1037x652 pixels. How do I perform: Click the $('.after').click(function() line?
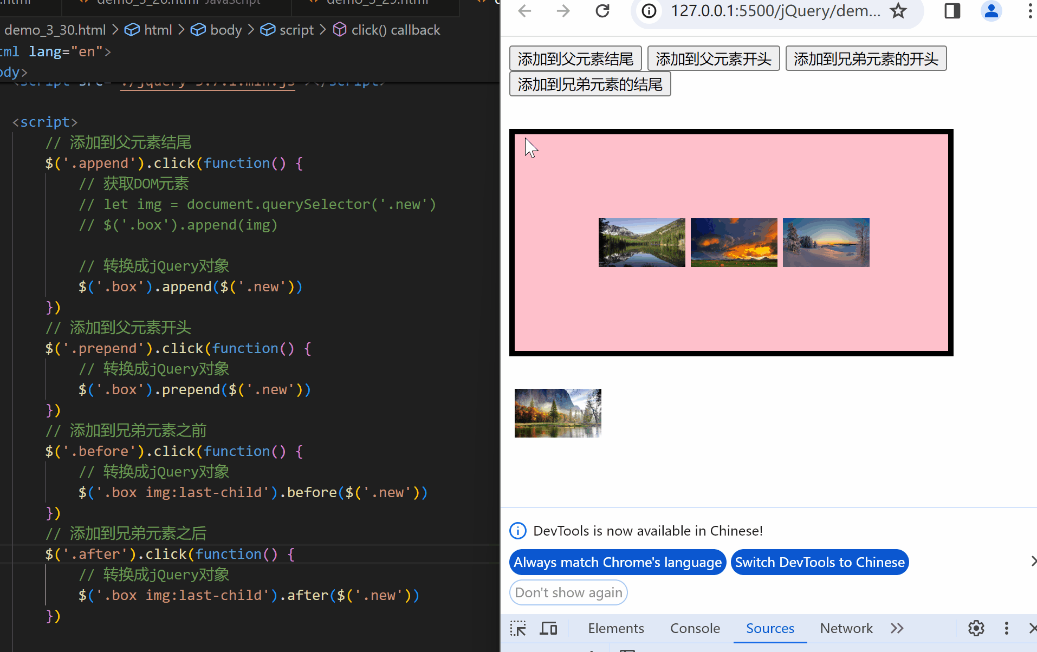pos(170,554)
